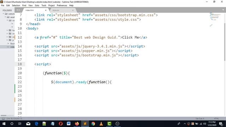This screenshot has width=226, height=127.
Task: Click line number 12 in the gutter
Action: 20,37
